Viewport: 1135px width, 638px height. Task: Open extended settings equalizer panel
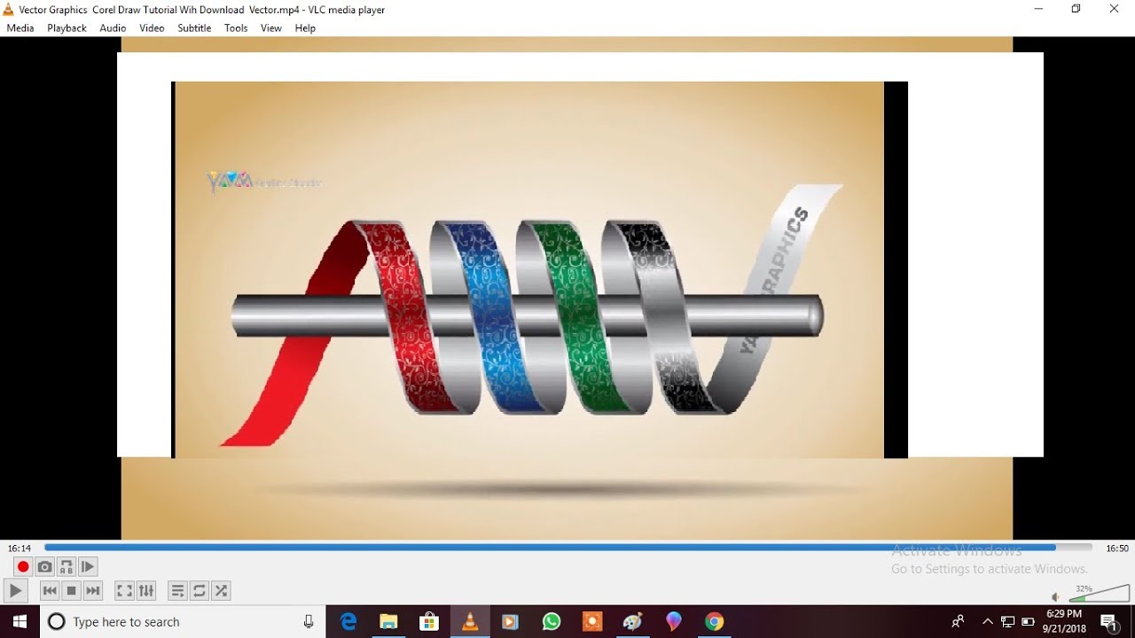(146, 590)
